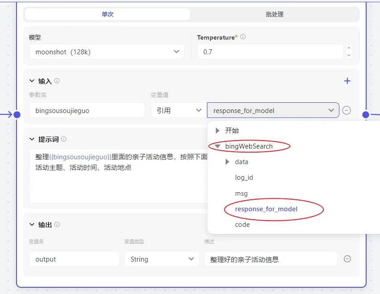Switch to the 批处理 tab
This screenshot has height=294, width=380.
(274, 14)
